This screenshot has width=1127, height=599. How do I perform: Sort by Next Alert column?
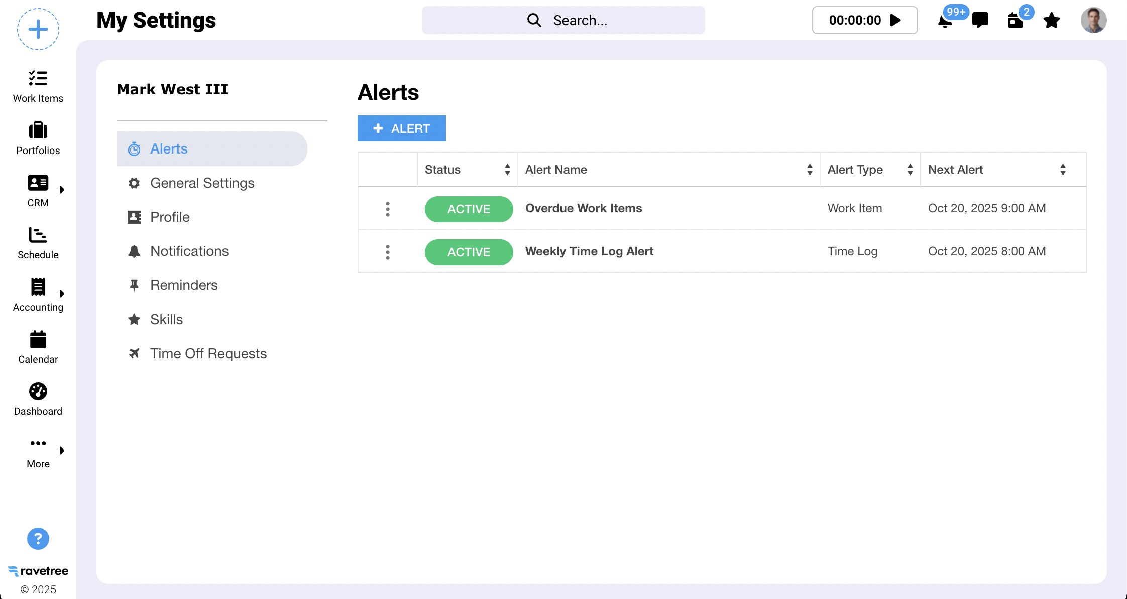pos(1063,170)
